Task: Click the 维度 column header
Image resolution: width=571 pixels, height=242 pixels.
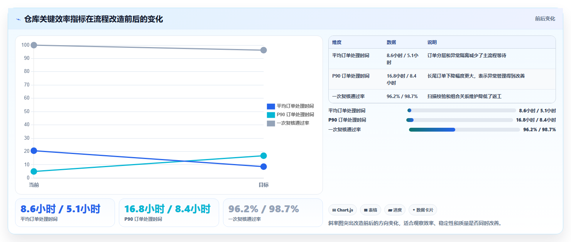Action: pyautogui.click(x=337, y=42)
